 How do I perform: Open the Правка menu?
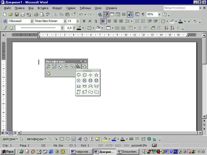[x=20, y=8]
